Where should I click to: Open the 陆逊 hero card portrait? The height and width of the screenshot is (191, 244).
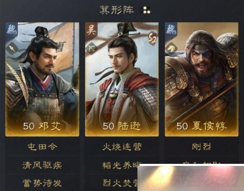click(x=122, y=79)
